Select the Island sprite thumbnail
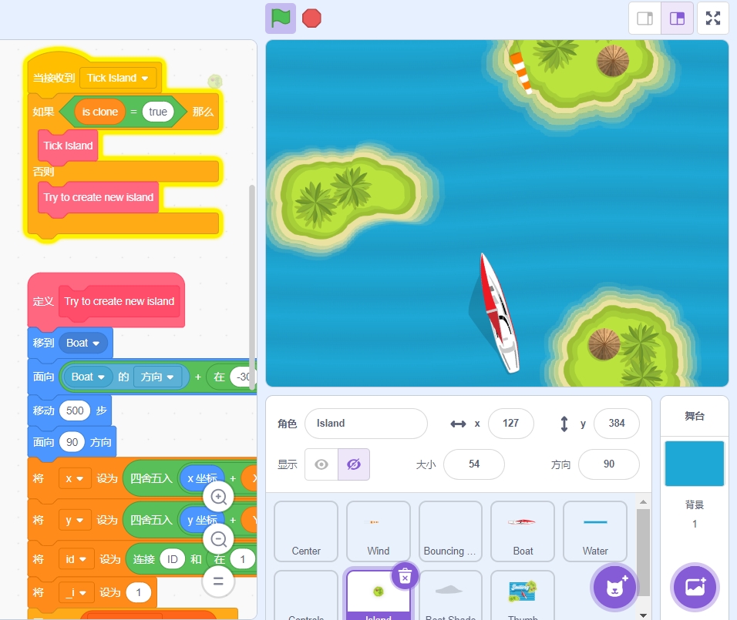The image size is (737, 620). [379, 595]
